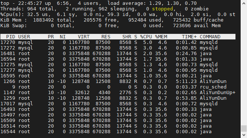The height and width of the screenshot is (138, 247).
Task: Click the SHR column header
Action: click(x=127, y=37)
